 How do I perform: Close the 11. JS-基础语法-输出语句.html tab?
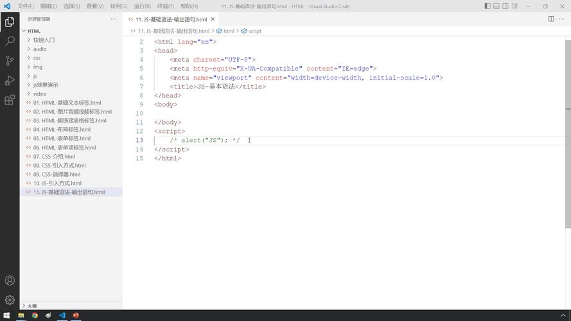213,19
